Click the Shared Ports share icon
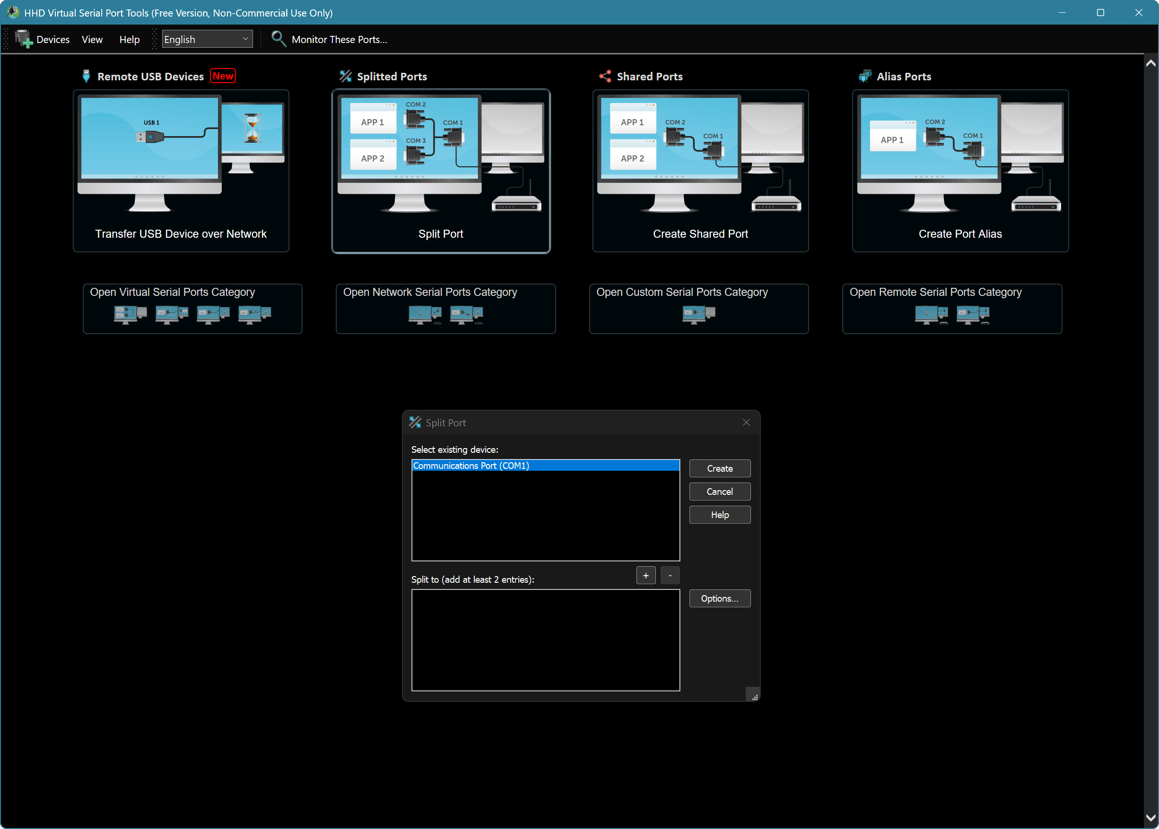This screenshot has height=829, width=1159. 605,76
